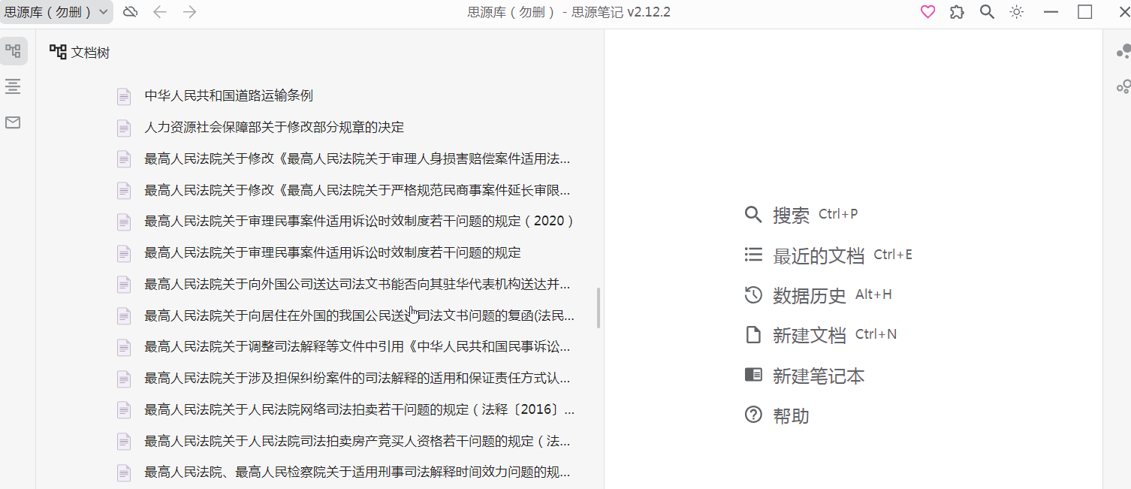
Task: Click 新建文档 Ctrl+N
Action: coord(820,335)
